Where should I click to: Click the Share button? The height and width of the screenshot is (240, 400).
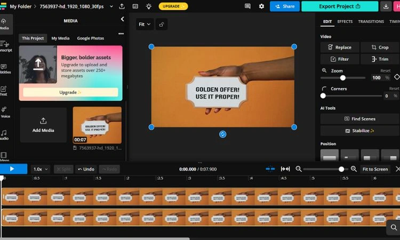click(285, 6)
